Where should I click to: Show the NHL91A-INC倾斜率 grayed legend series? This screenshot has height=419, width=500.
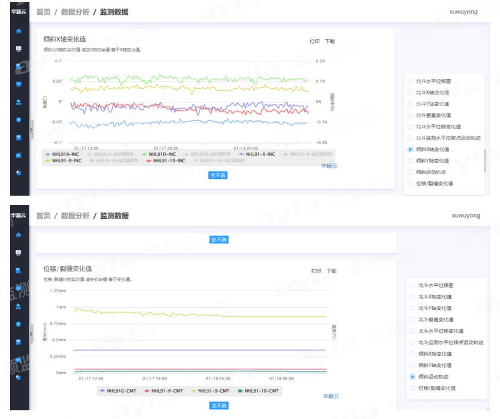pyautogui.click(x=108, y=154)
